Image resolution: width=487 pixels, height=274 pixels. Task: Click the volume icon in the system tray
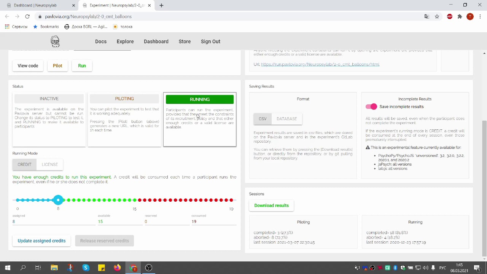[x=425, y=268]
